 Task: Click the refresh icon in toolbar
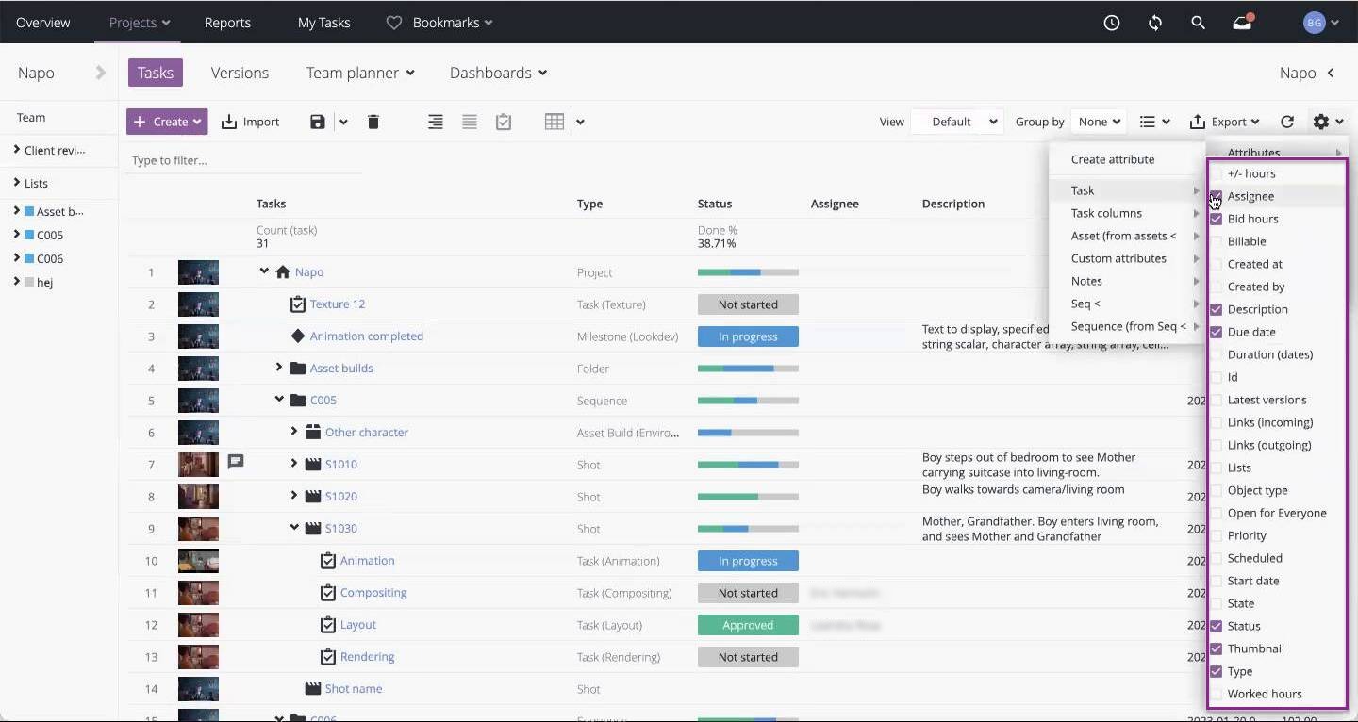[x=1287, y=122]
